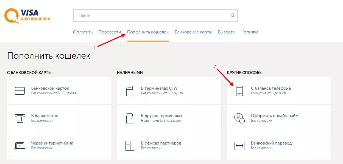This screenshot has height=164, width=343.
Task: Click the ATM icon beside В банкоматах
Action: pyautogui.click(x=20, y=118)
